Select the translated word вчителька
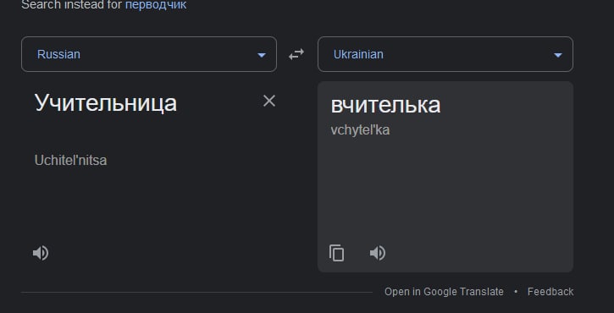This screenshot has height=313, width=614. (385, 104)
